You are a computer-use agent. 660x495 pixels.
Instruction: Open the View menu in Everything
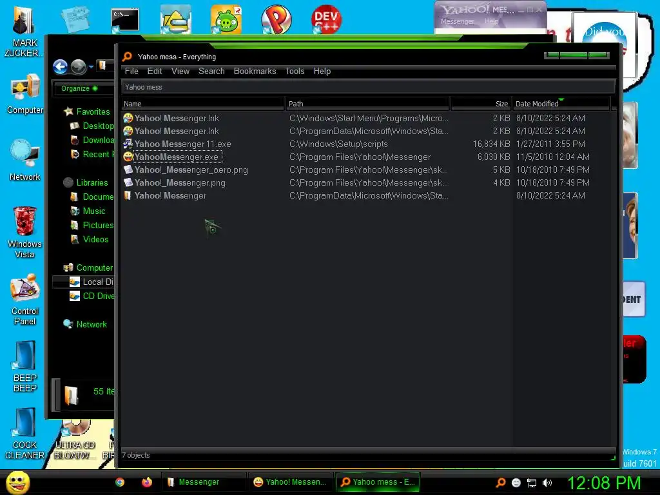pyautogui.click(x=180, y=71)
